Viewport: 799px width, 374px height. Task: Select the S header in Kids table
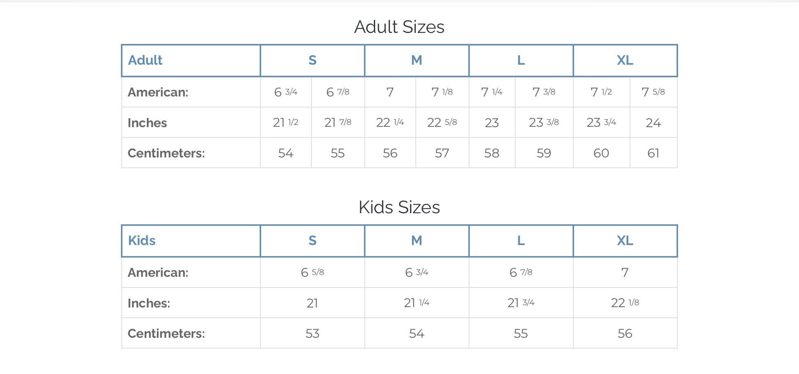coord(312,241)
